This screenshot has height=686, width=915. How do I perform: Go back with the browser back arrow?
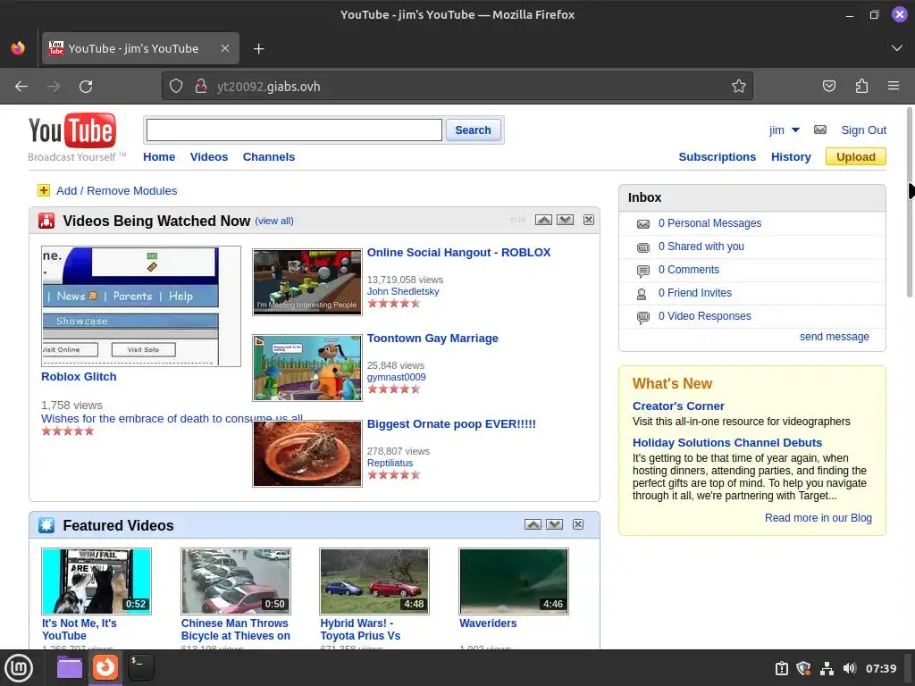21,87
